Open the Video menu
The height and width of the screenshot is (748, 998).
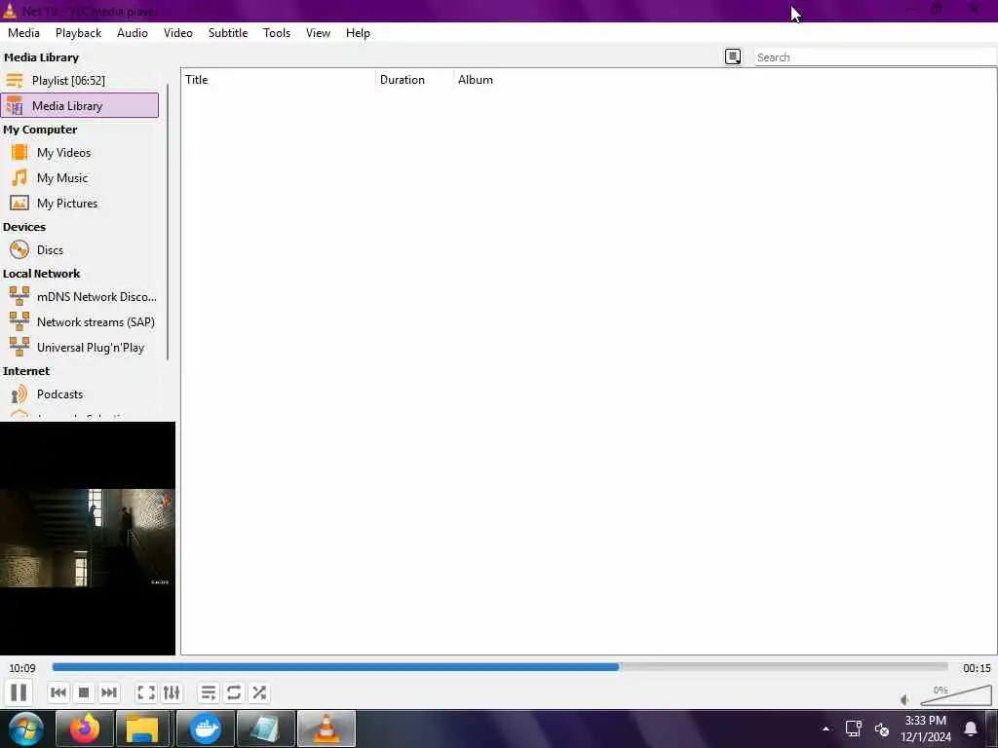click(178, 33)
